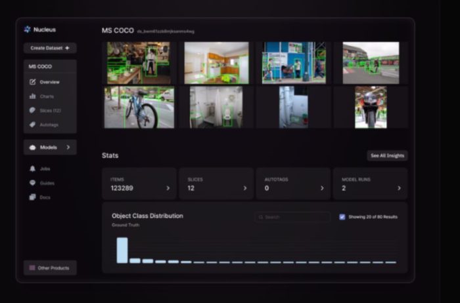Image resolution: width=460 pixels, height=303 pixels.
Task: Click the Nucleus logo icon
Action: coord(27,30)
